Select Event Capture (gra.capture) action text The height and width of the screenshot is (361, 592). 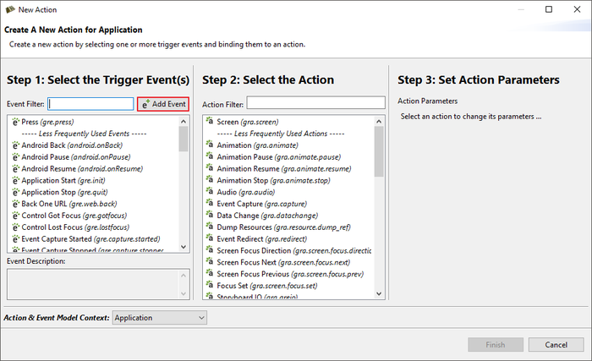point(261,204)
